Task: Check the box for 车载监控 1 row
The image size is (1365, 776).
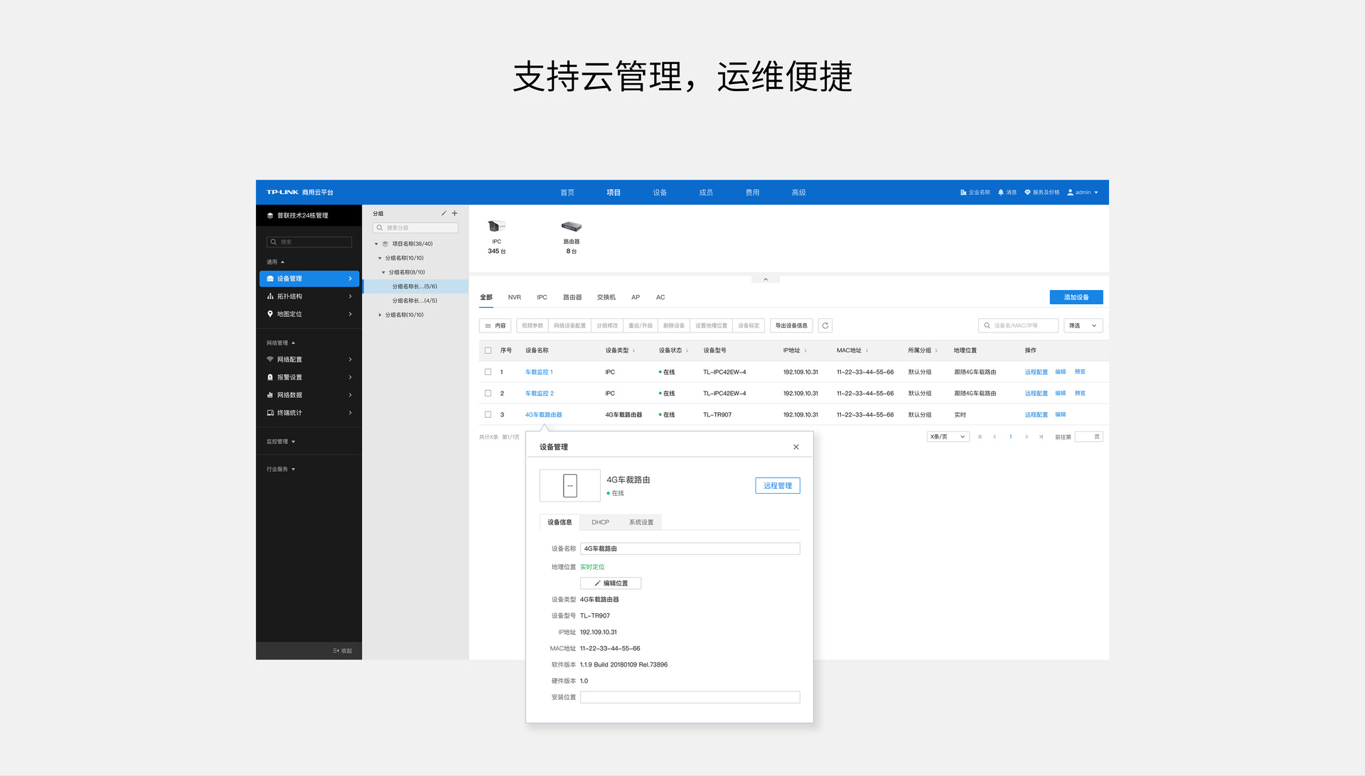Action: coord(488,372)
